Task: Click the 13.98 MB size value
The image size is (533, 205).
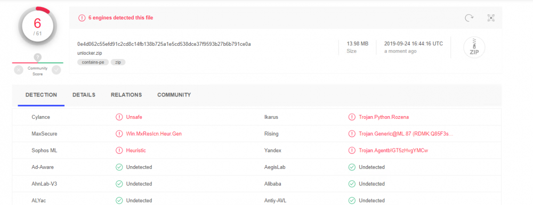Action: 357,44
